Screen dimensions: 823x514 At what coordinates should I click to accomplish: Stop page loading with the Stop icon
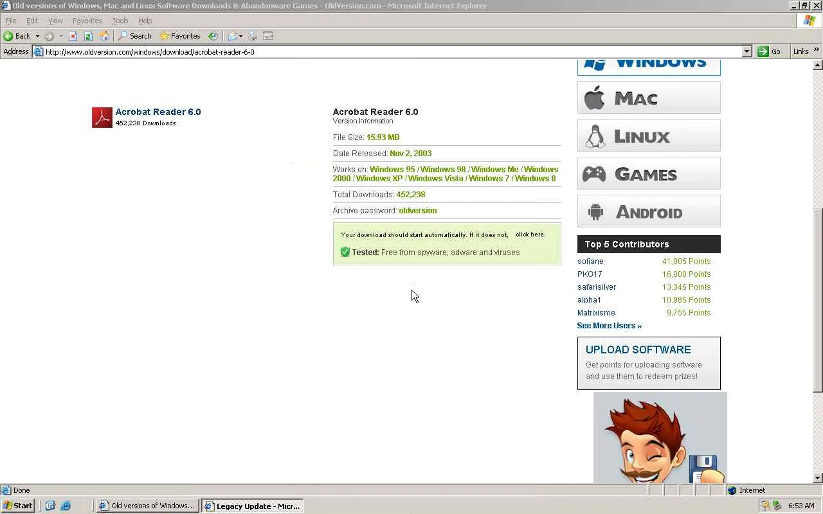pos(73,36)
